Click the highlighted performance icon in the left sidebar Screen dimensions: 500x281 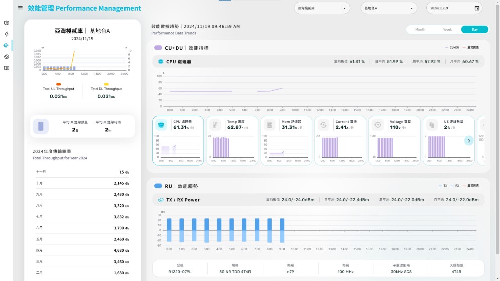point(6,45)
